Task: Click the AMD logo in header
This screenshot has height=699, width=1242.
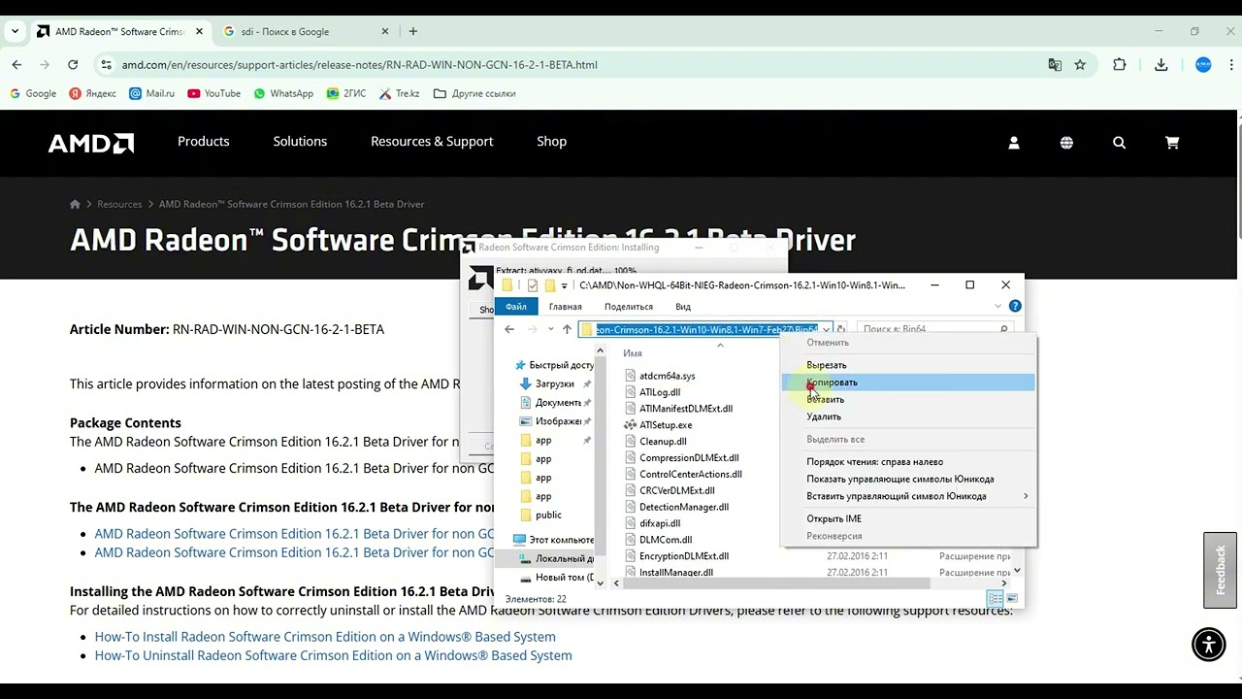Action: (x=91, y=143)
